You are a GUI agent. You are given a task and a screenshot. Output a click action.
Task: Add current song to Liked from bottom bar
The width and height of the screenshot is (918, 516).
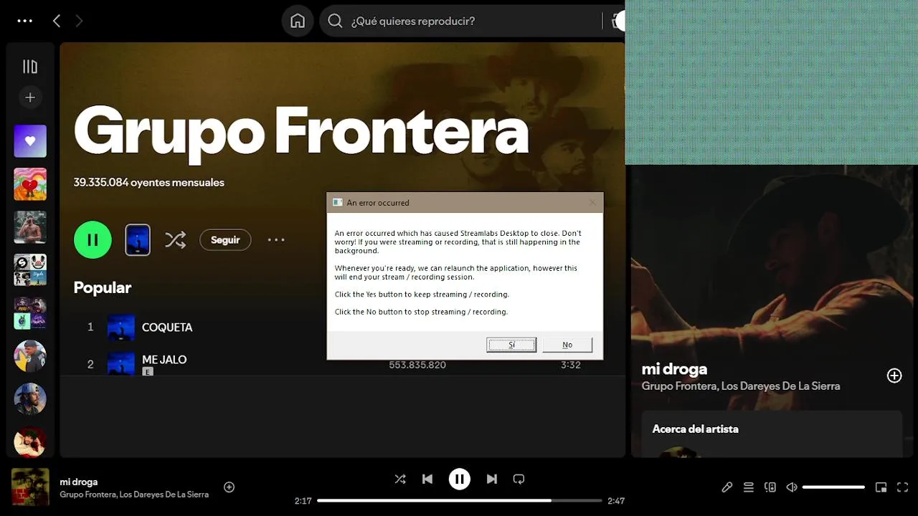click(229, 487)
